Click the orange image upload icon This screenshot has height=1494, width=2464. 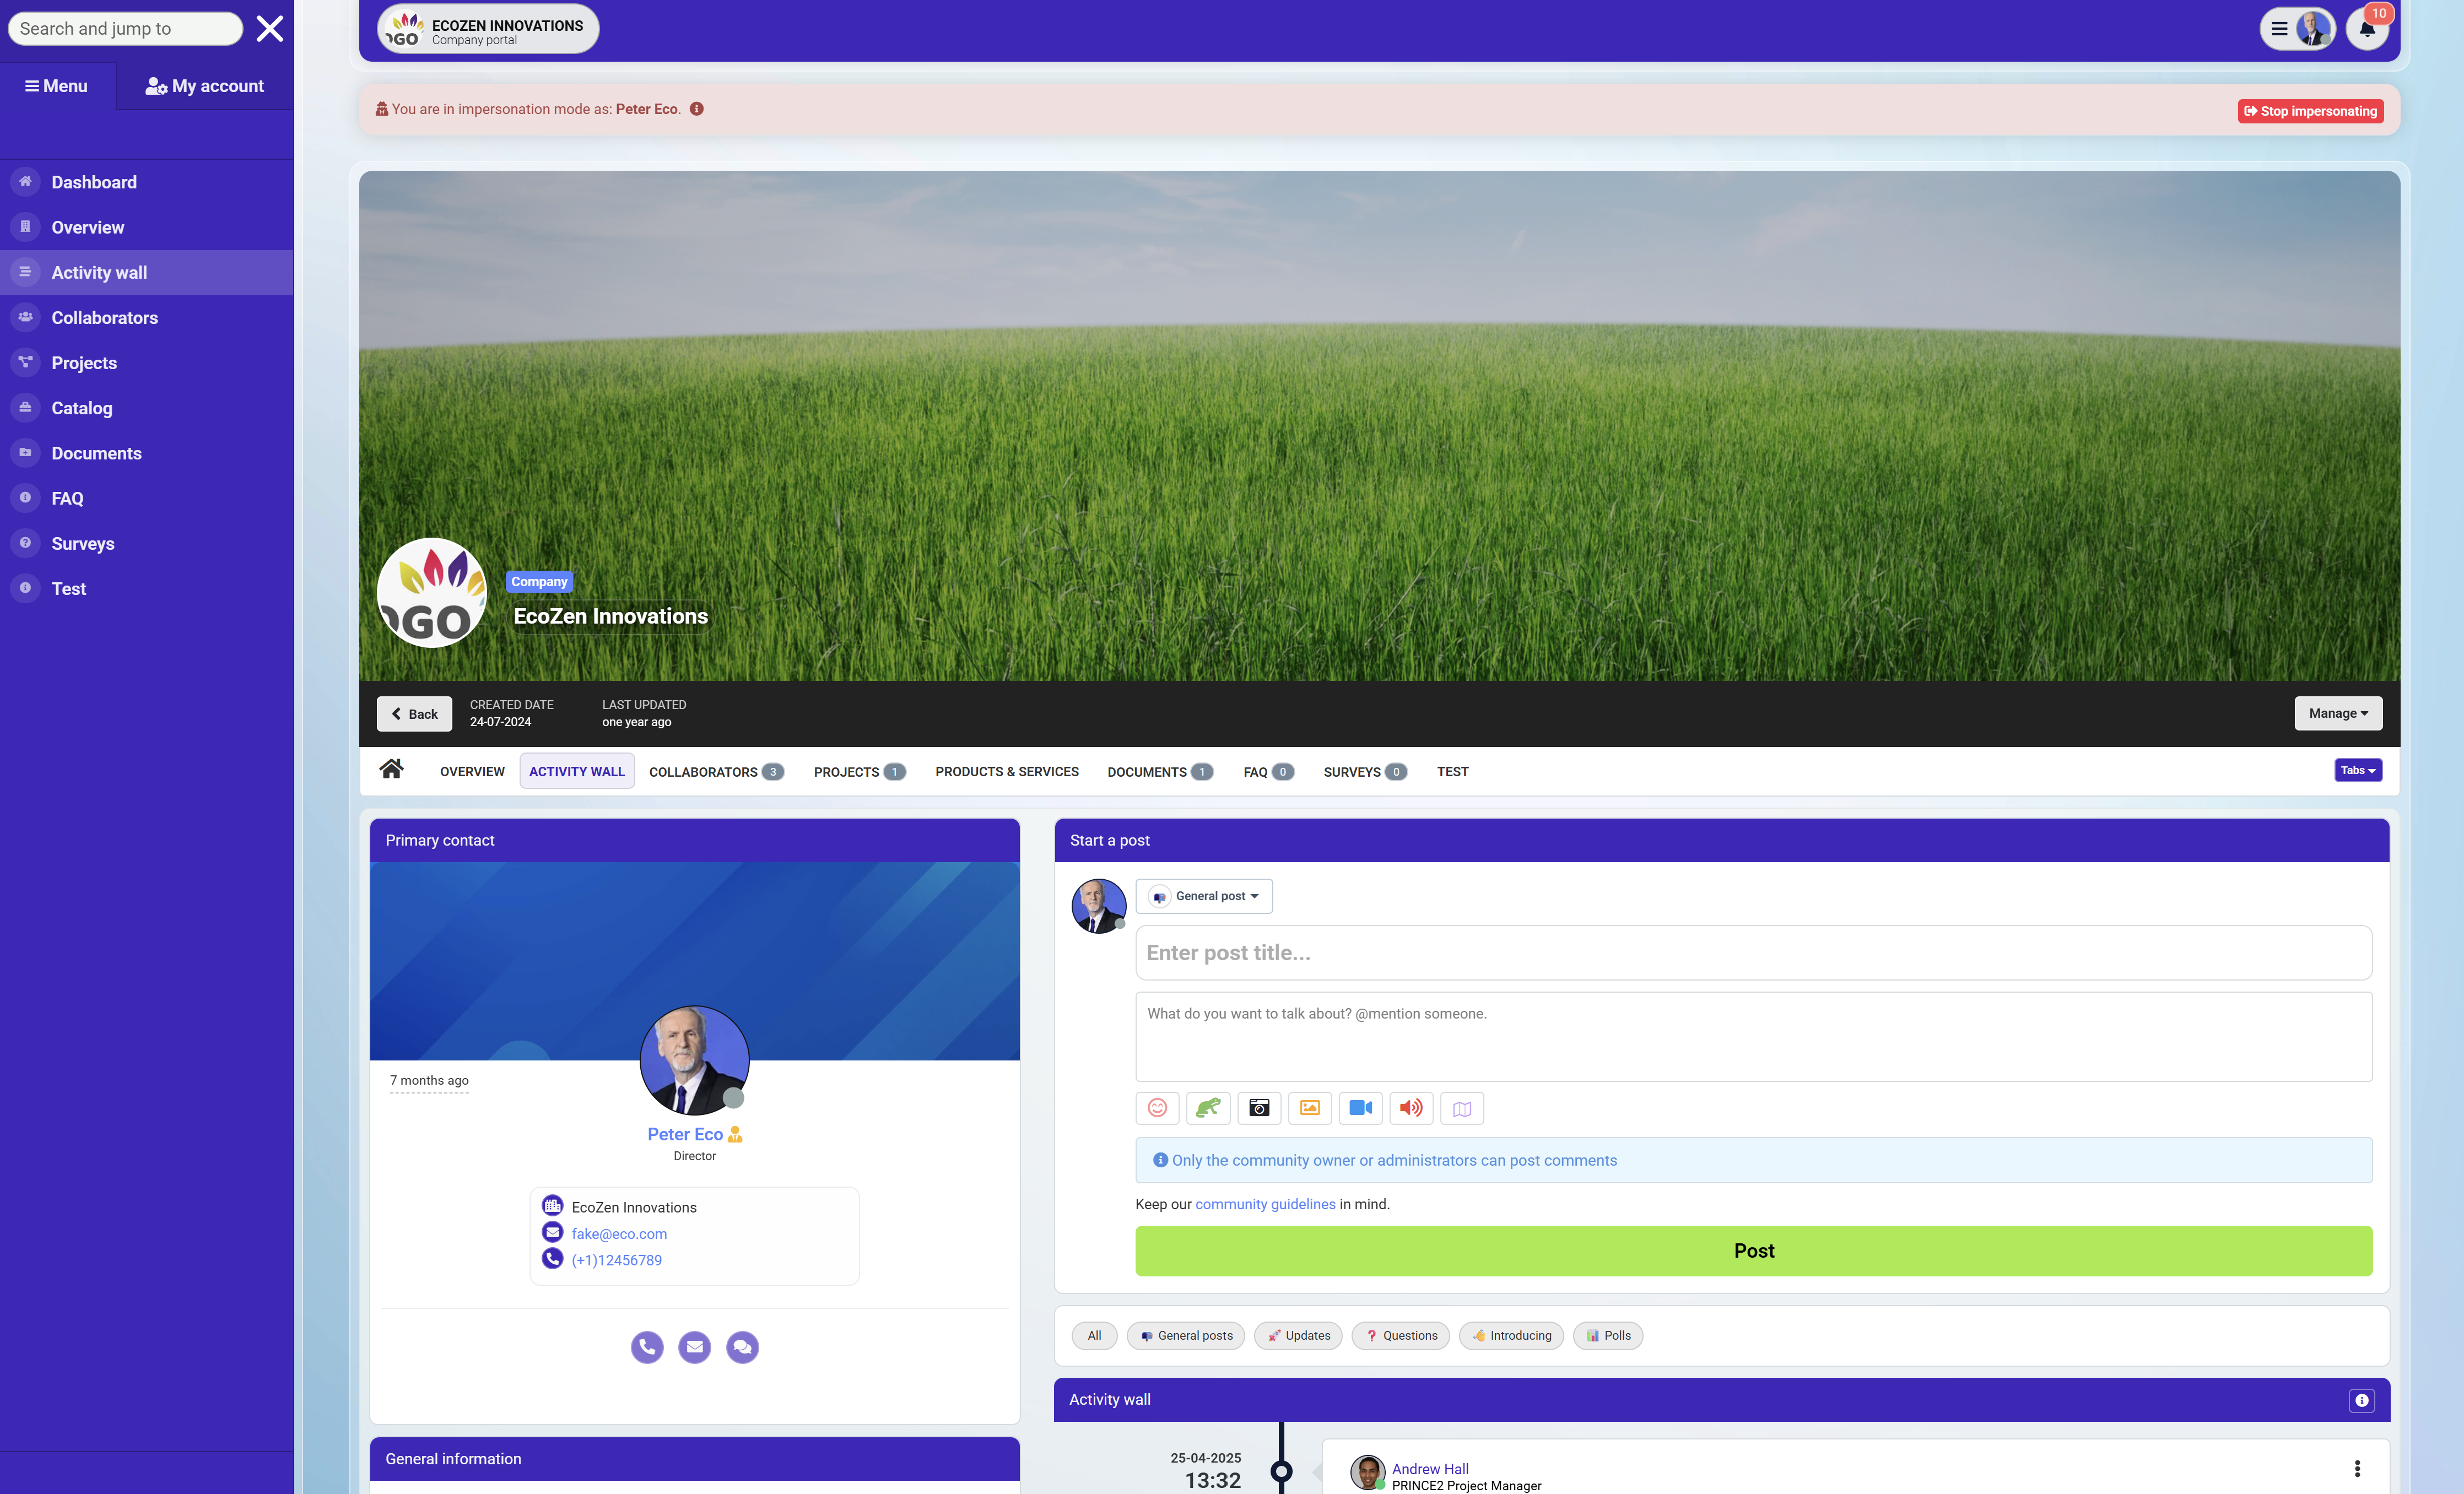click(x=1310, y=1107)
